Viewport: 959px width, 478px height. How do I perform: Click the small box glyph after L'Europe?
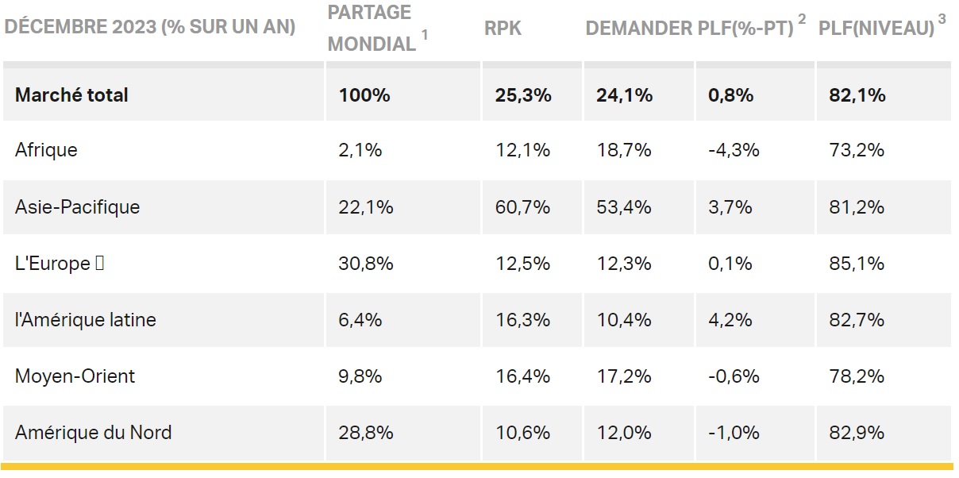[99, 264]
